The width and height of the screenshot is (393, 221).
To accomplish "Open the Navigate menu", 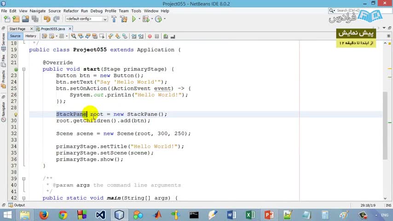I will pos(38,11).
